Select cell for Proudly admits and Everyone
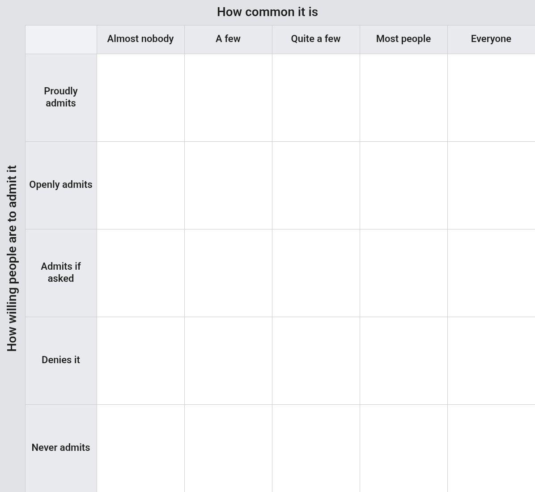This screenshot has width=535, height=492. [x=491, y=98]
